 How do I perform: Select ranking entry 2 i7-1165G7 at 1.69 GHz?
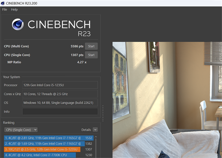44,144
